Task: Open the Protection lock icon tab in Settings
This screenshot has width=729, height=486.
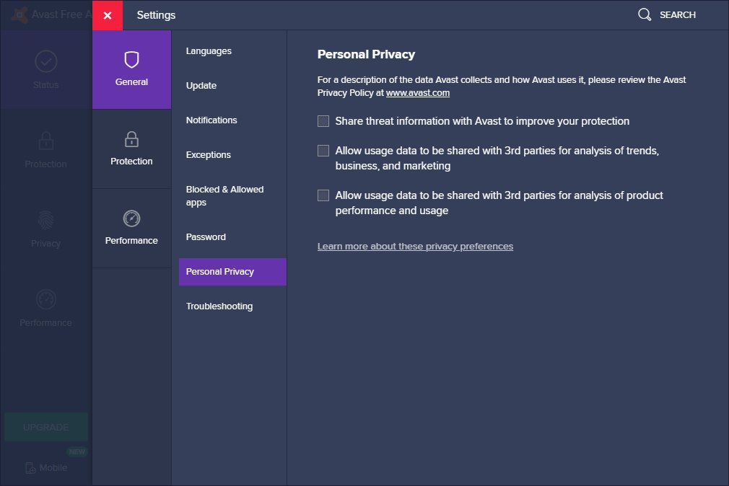Action: coord(131,149)
